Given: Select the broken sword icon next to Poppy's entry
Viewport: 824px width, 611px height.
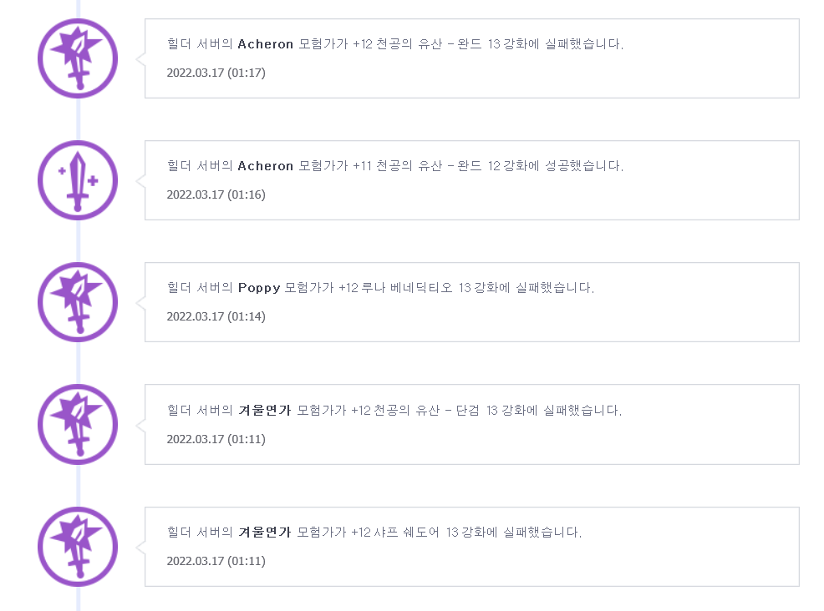Looking at the screenshot, I should point(78,302).
